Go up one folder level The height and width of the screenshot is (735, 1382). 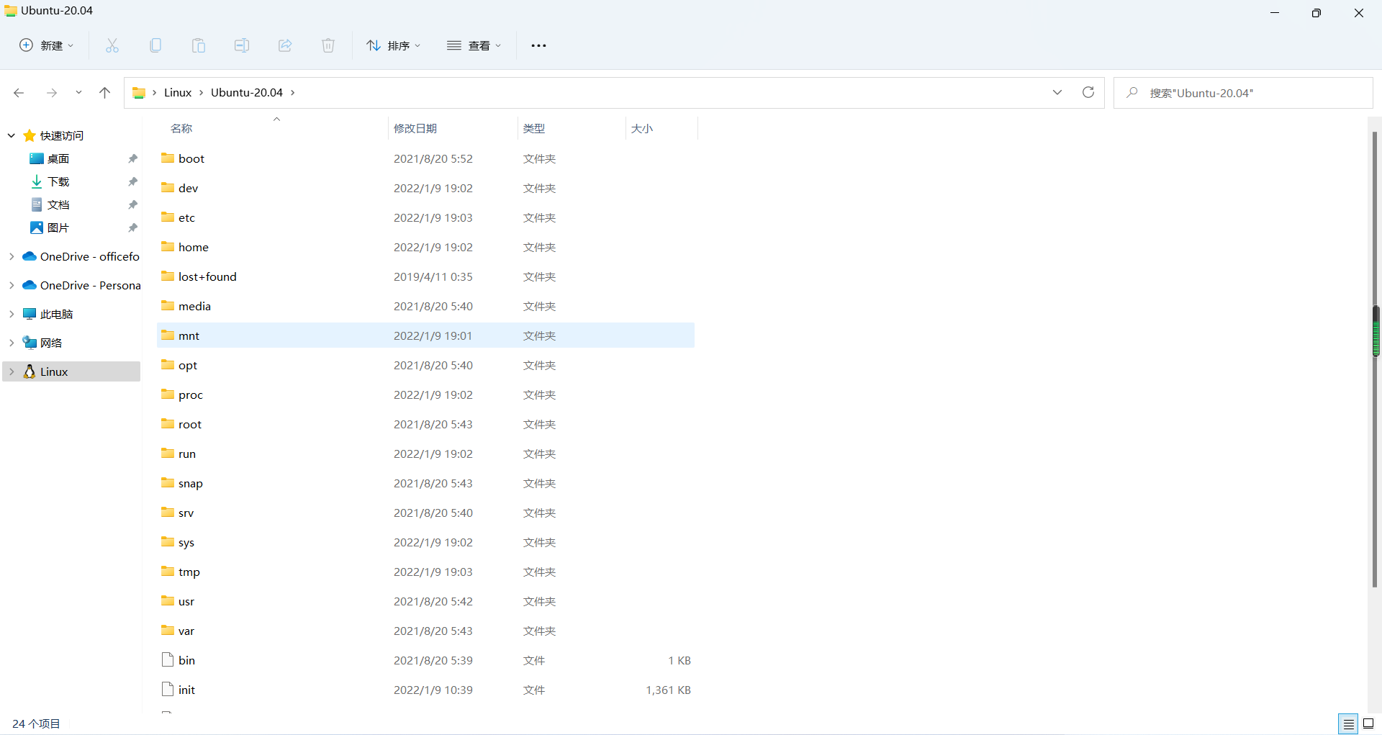coord(104,93)
